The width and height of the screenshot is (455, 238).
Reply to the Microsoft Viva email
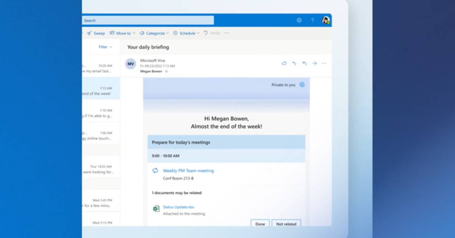click(294, 64)
